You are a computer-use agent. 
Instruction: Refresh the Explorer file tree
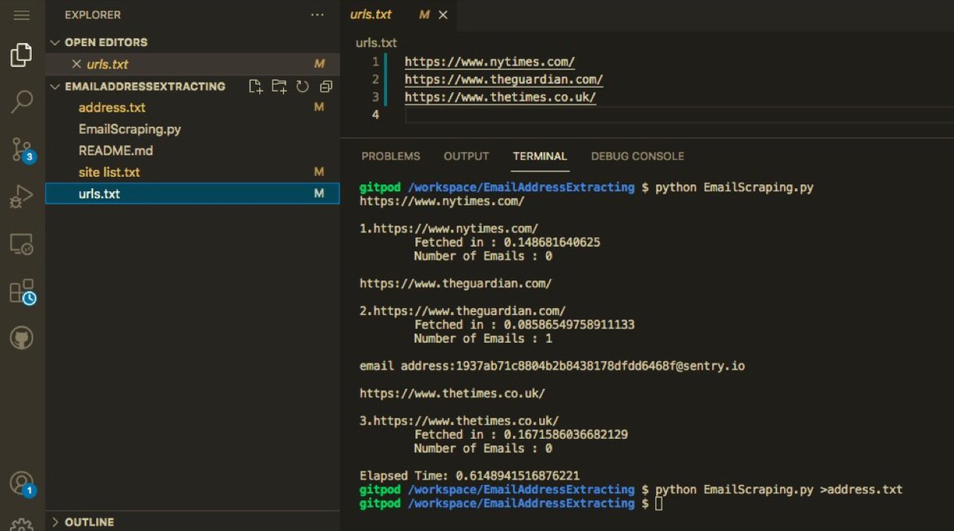302,87
